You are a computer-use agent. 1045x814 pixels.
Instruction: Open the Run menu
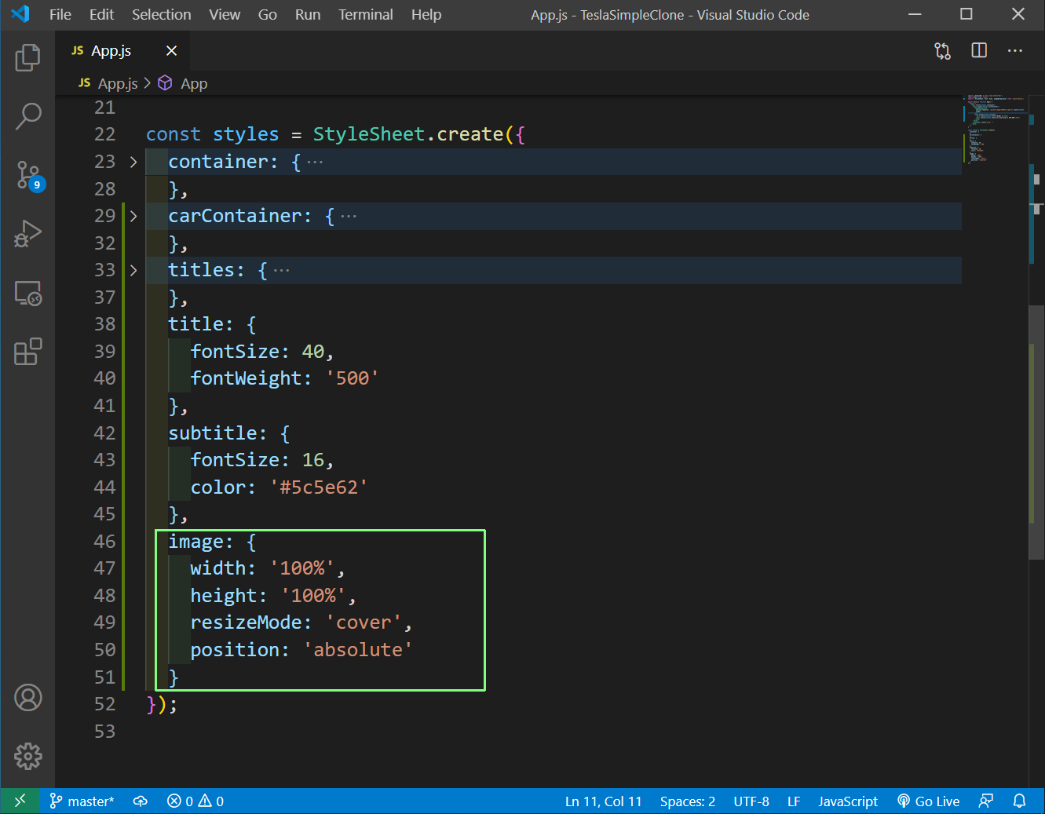click(x=308, y=15)
